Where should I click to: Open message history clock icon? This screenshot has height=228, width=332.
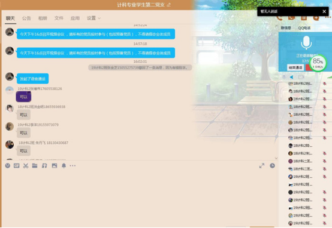(x=272, y=165)
